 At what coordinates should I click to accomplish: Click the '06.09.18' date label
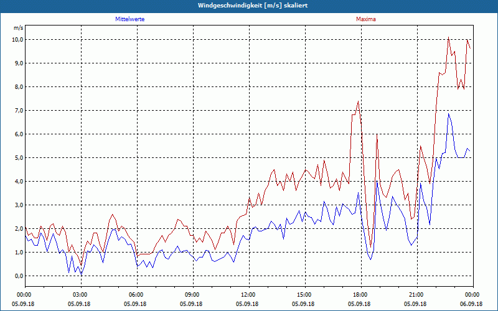point(471,304)
